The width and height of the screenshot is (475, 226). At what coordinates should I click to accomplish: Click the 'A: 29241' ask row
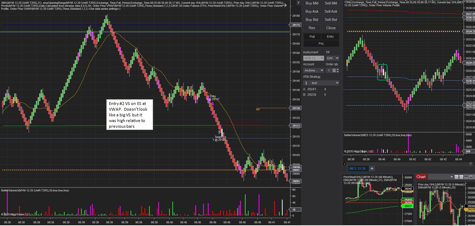(x=315, y=89)
